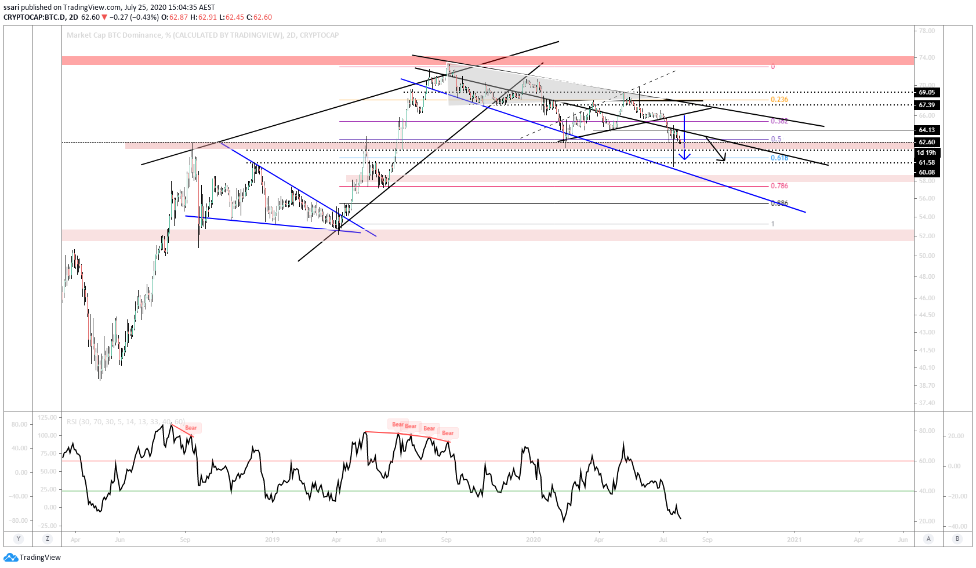This screenshot has height=568, width=976.
Task: Click the ssari author name
Action: pos(12,8)
